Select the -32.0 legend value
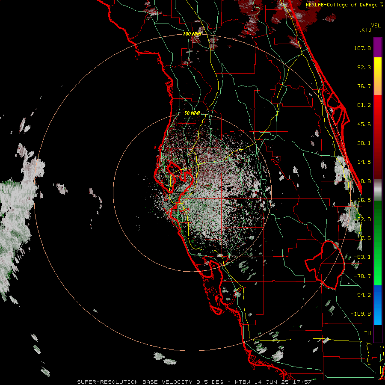Viewport: 385px width, 385px height. click(x=363, y=219)
